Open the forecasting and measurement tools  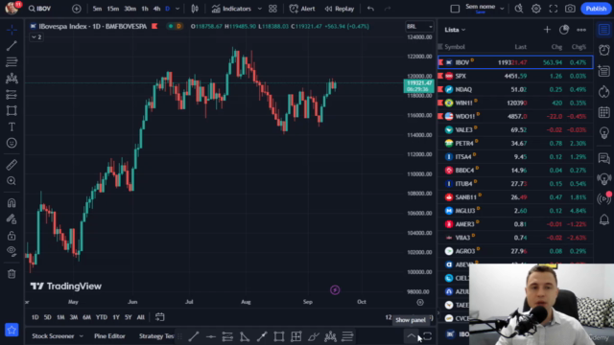[x=12, y=95]
